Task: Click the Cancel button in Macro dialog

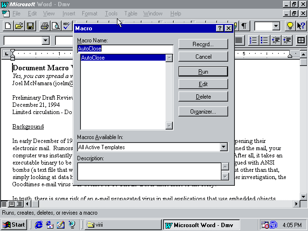Action: pos(203,57)
